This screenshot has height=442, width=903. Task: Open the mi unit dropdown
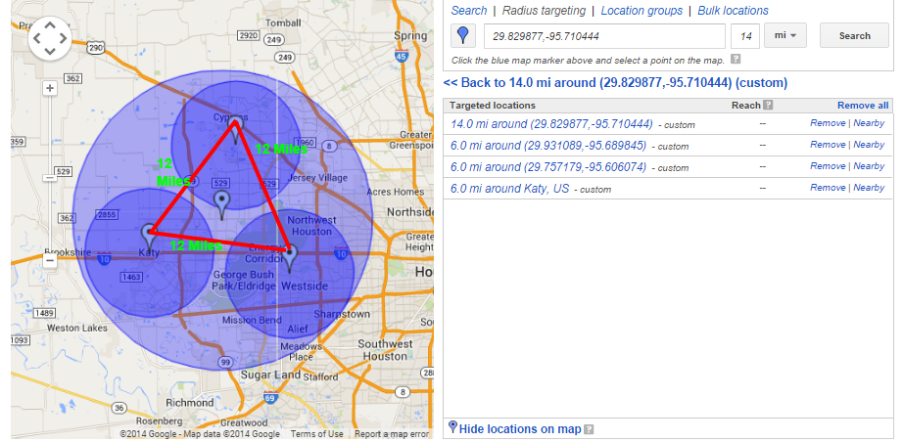[x=785, y=35]
